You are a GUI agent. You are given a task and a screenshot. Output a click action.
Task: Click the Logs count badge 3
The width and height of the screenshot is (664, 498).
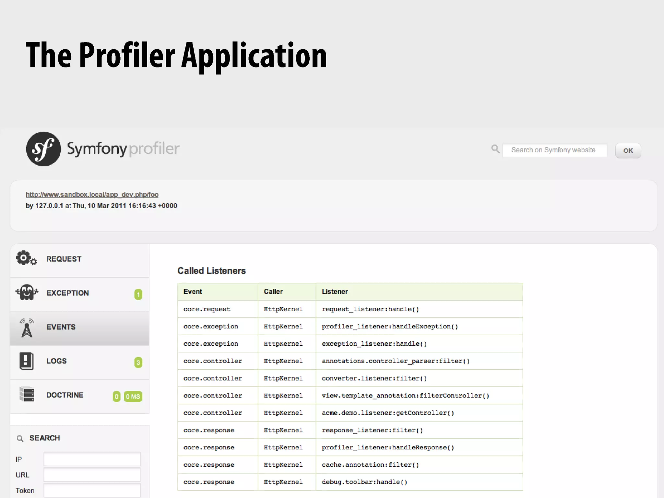point(138,362)
